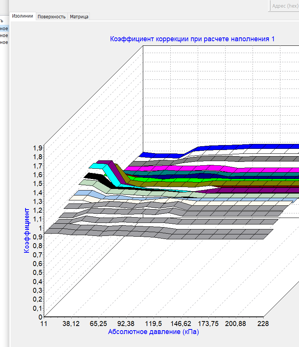Open the Поверхность tab
Screen dimensions: 299x347
[51, 17]
